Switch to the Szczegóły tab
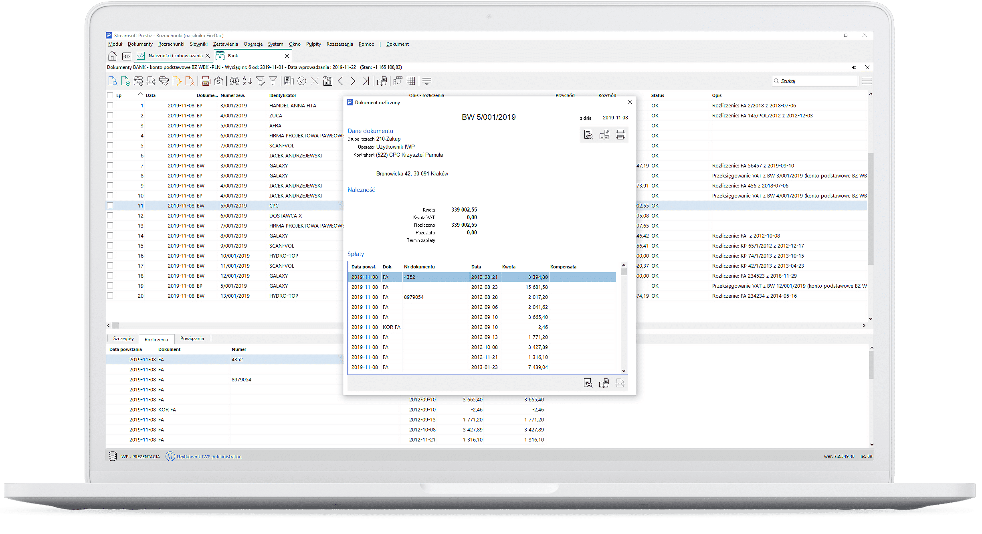982x534 pixels. point(123,339)
